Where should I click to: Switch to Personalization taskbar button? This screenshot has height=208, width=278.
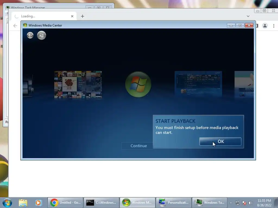pyautogui.click(x=173, y=203)
